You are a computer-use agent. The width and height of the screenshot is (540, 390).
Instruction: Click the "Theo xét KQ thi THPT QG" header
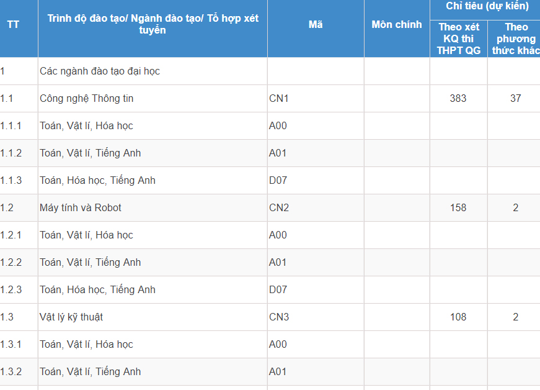(x=459, y=39)
